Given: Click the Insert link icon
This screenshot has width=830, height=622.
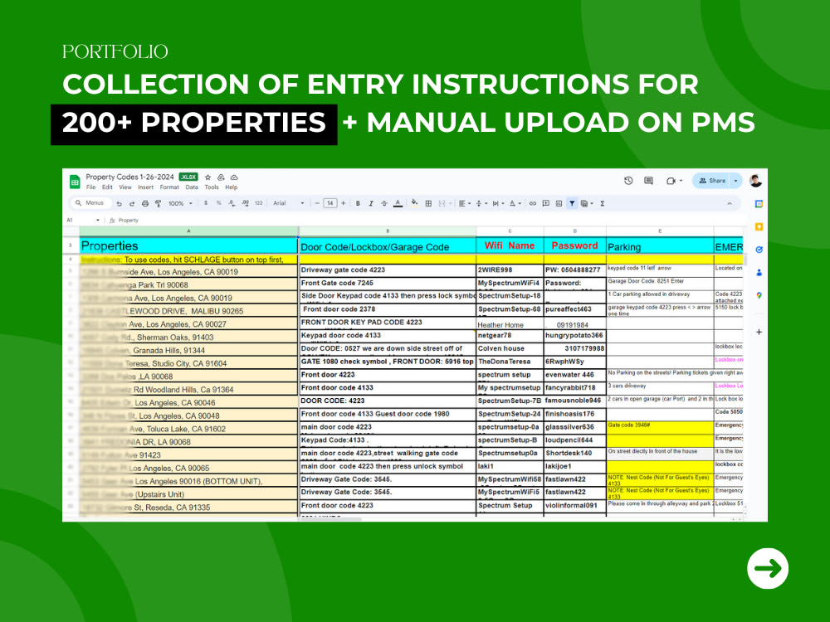Looking at the screenshot, I should [x=533, y=203].
